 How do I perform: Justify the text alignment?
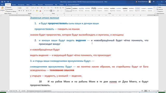(x=51, y=11)
